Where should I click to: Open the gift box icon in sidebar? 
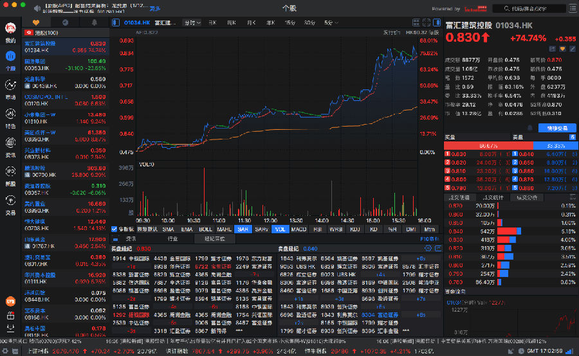tap(10, 316)
